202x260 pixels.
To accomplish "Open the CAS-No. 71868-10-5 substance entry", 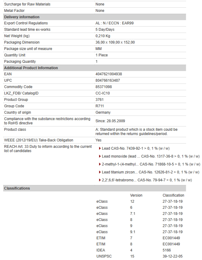I will [151, 164].
